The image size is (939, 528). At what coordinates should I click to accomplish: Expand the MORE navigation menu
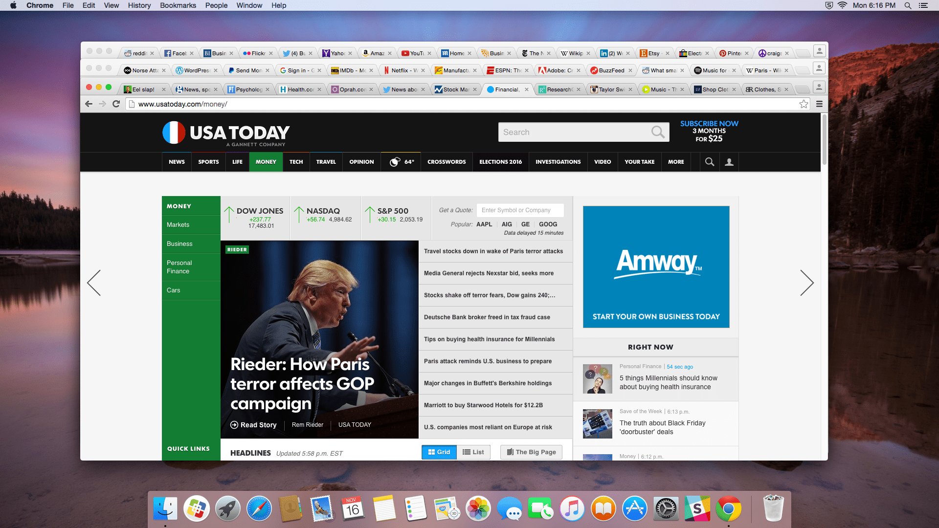pyautogui.click(x=676, y=162)
